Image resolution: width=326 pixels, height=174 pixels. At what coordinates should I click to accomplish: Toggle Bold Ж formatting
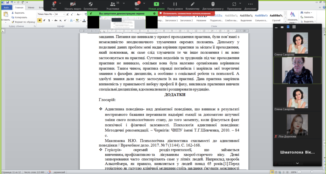tap(39, 20)
